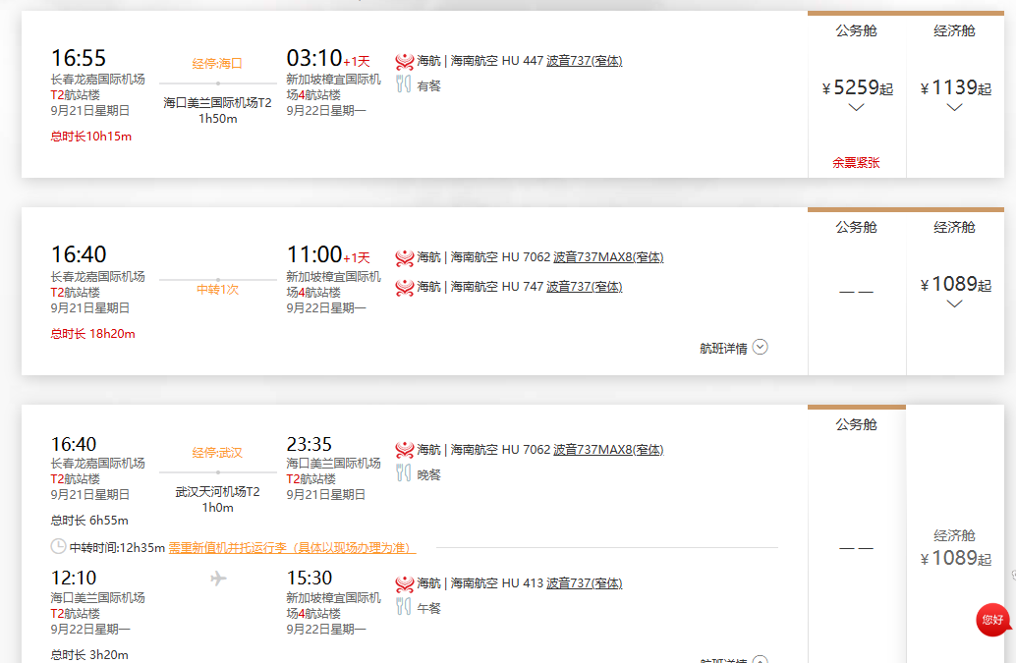Open aircraft link 波音737(窄体) for HU 747
This screenshot has height=663, width=1016.
click(x=584, y=286)
